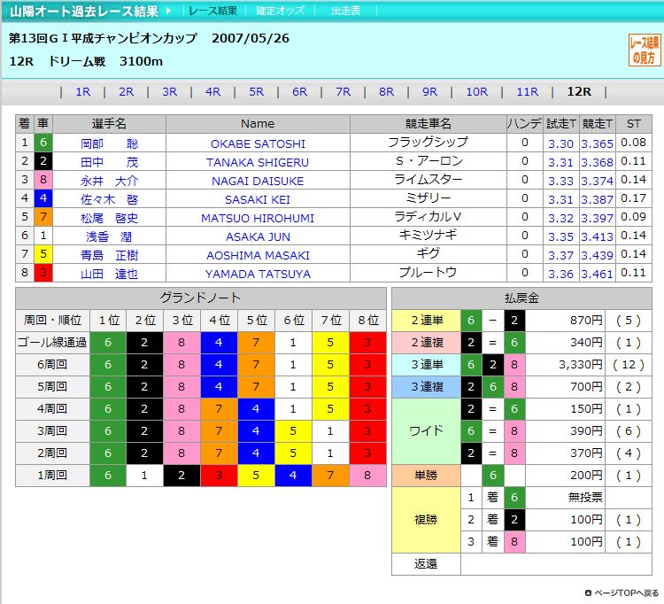664x604 pixels.
Task: Click the 山陽オート過去レース結果 header title
Action: tap(84, 11)
